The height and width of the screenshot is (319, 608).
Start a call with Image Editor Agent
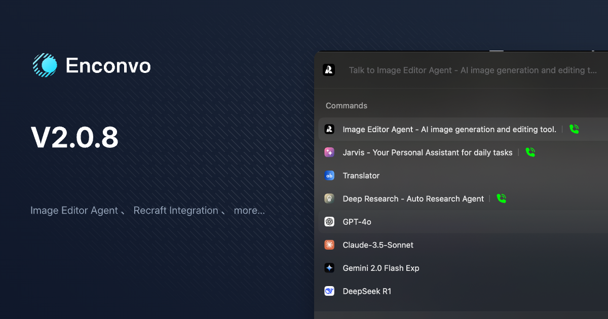[574, 129]
